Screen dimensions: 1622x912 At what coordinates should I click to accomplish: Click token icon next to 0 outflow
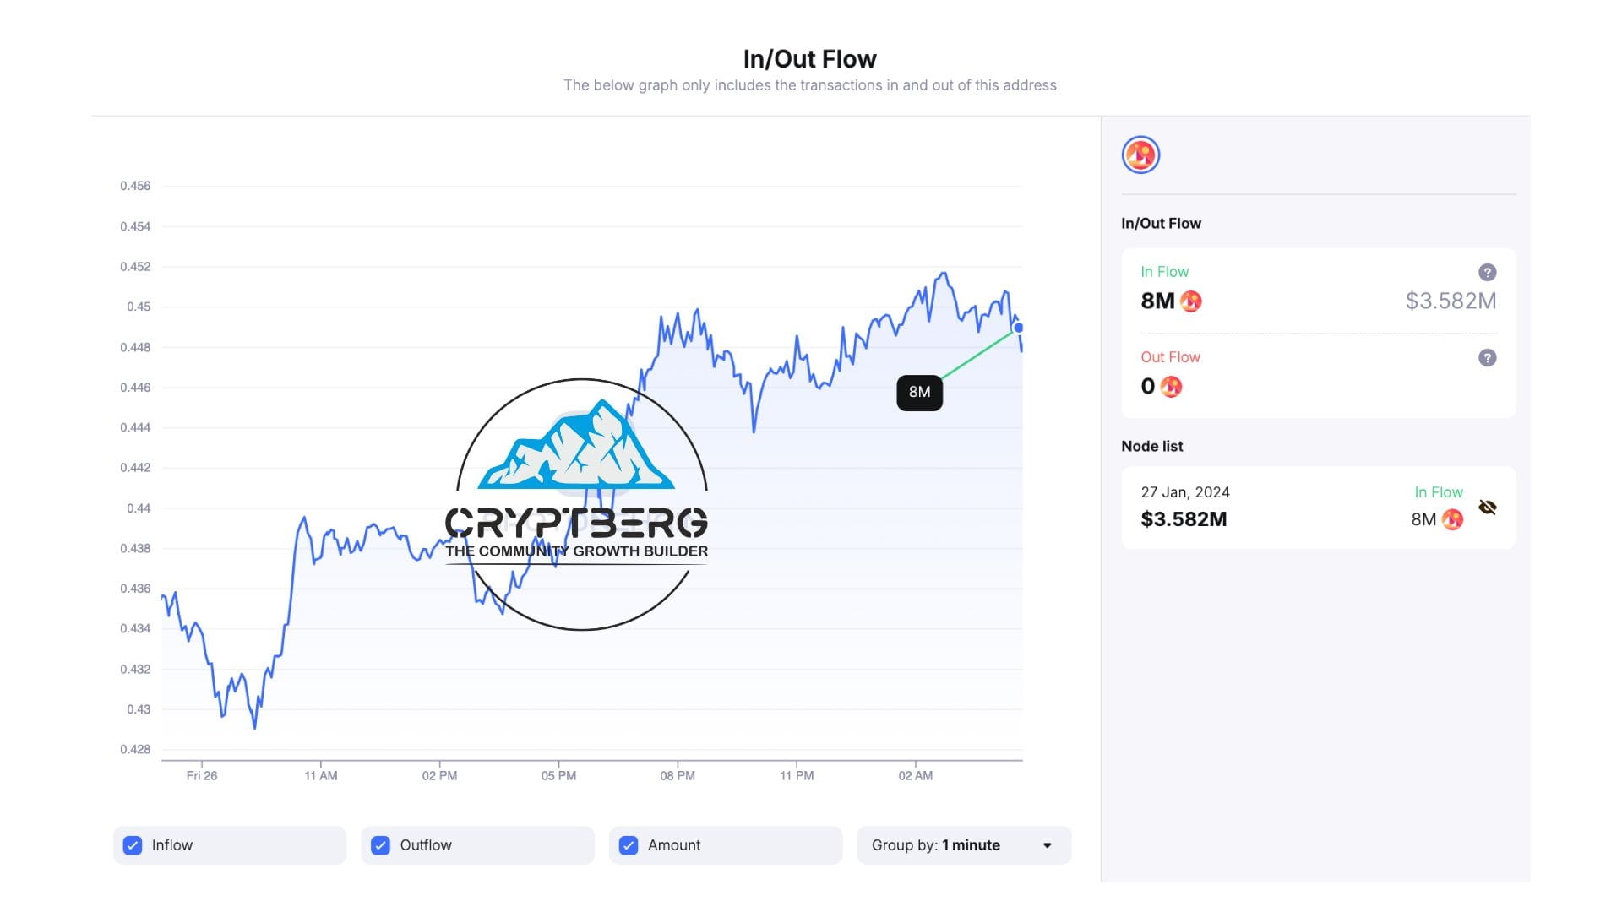(x=1171, y=387)
